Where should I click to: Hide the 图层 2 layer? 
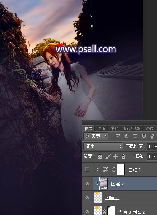coord(87,184)
